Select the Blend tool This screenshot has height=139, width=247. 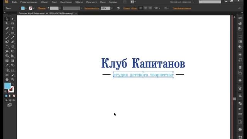coord(13,65)
